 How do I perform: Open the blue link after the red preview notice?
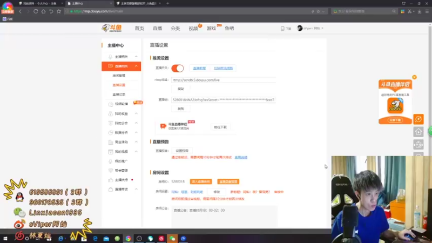[241, 157]
